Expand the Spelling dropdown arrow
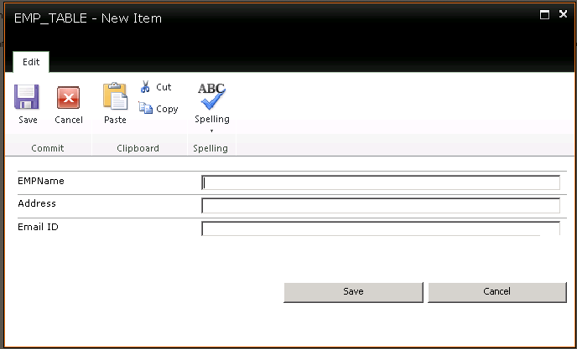This screenshot has height=349, width=577. point(211,131)
